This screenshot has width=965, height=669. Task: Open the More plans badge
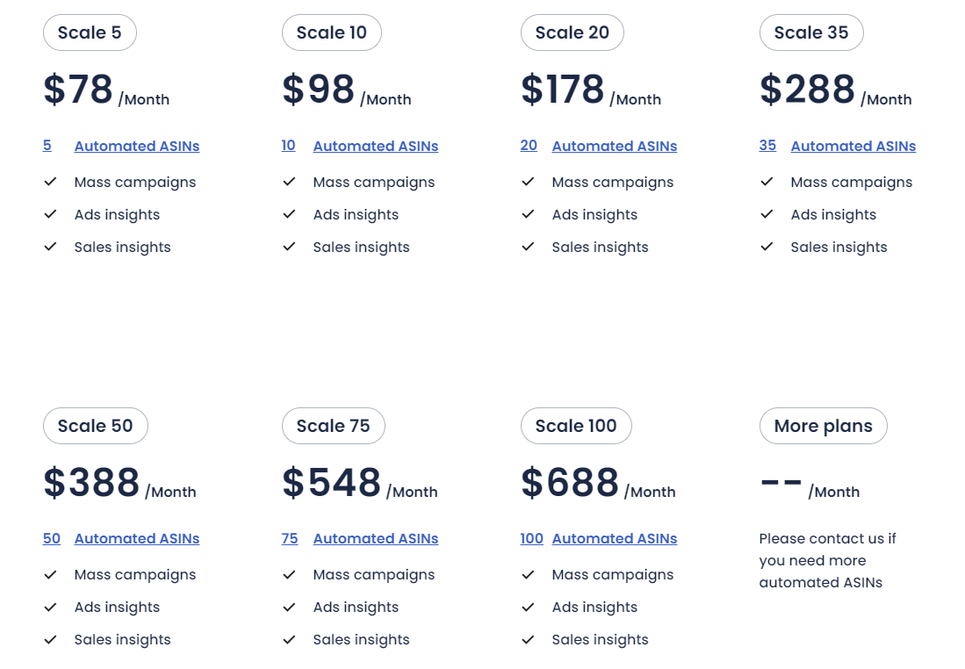coord(824,426)
